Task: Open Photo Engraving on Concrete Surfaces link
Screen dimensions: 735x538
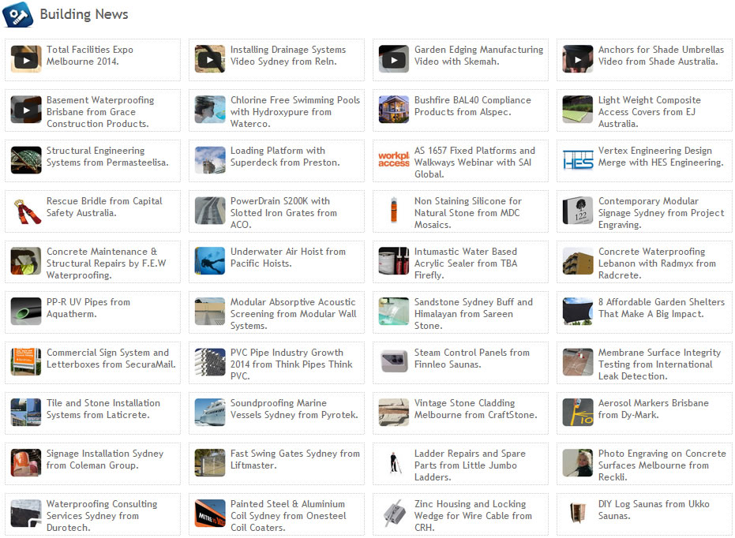Action: click(662, 466)
